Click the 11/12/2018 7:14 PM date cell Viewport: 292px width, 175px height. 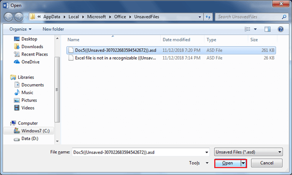(182, 58)
